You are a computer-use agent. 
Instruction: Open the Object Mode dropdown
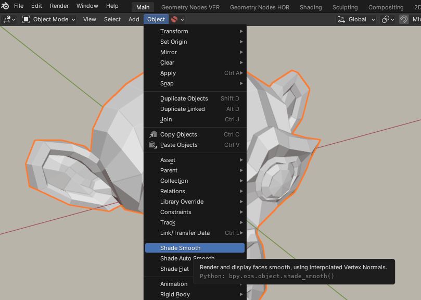48,19
